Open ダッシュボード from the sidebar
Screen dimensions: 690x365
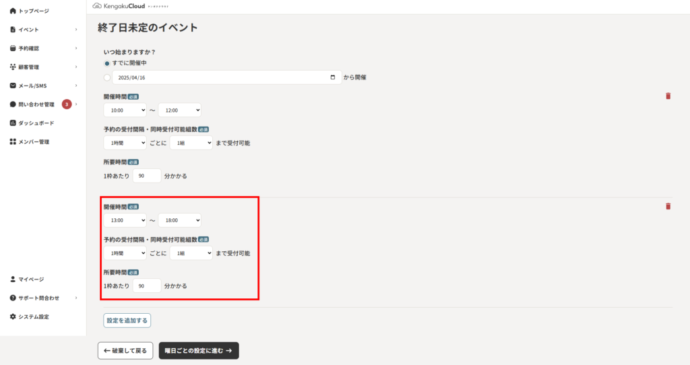click(36, 123)
